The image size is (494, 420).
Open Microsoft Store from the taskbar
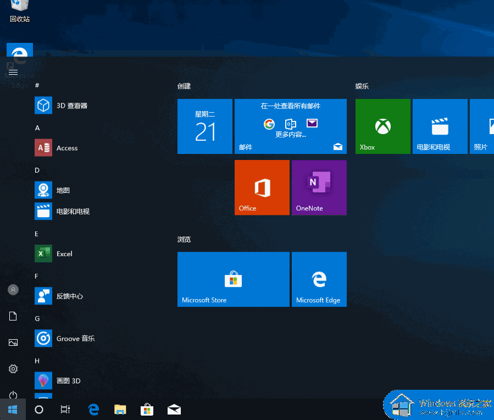(147, 410)
